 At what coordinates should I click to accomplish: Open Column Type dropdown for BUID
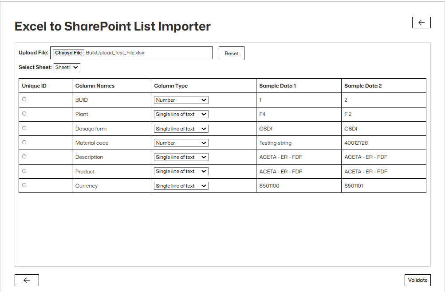181,100
